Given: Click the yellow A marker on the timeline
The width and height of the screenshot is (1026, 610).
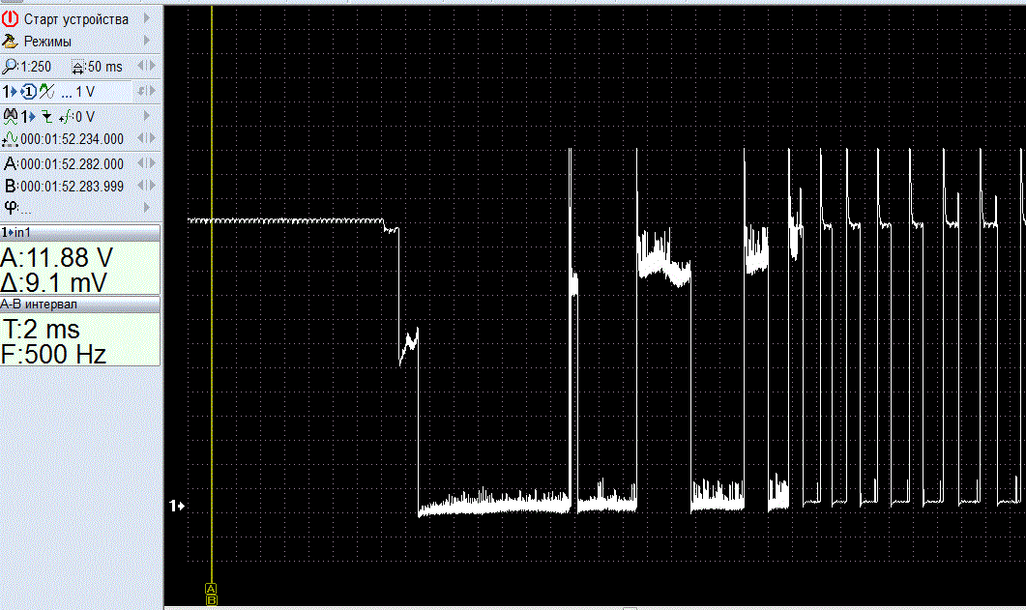Looking at the screenshot, I should 212,588.
